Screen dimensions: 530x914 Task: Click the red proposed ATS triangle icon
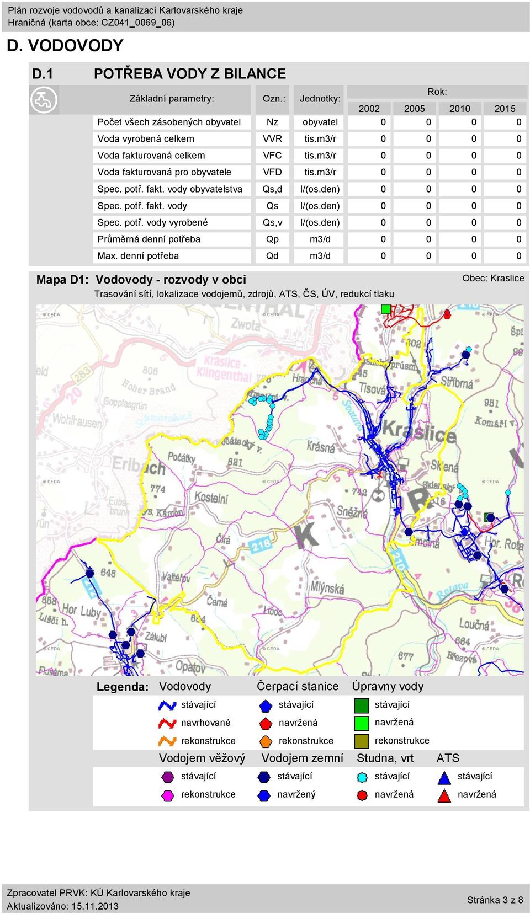click(444, 795)
